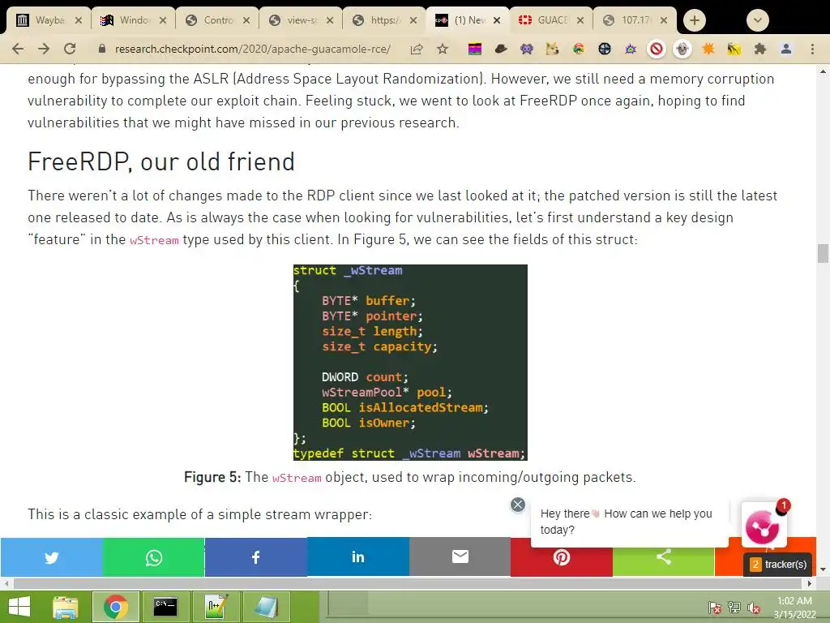The height and width of the screenshot is (623, 830).
Task: Open the pink chat widget launcher
Action: point(764,525)
